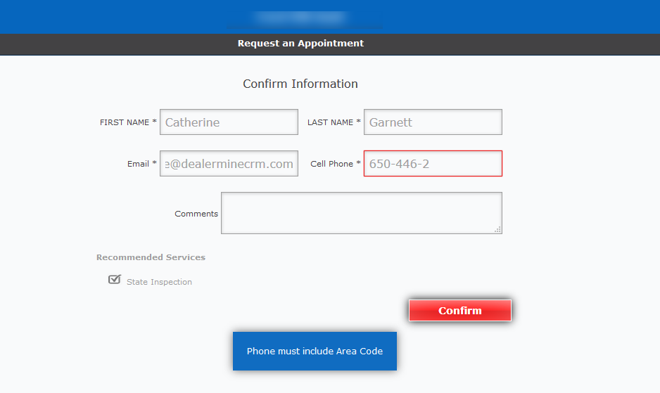Toggle the State Inspection checkbox
The image size is (660, 393).
(x=115, y=280)
